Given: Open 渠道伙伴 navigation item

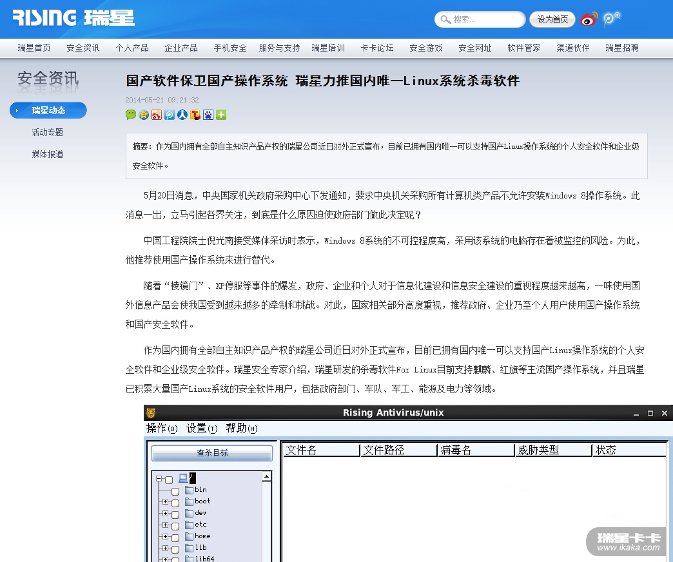Looking at the screenshot, I should (x=573, y=48).
